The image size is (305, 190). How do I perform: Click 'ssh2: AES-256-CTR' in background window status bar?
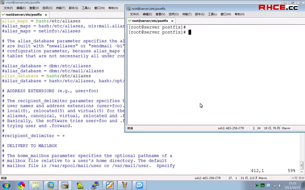pyautogui.click(x=208, y=178)
